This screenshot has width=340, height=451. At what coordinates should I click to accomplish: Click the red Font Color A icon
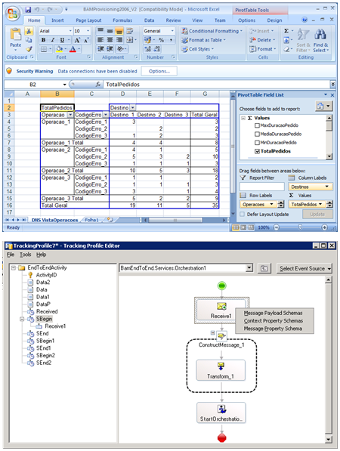point(73,49)
